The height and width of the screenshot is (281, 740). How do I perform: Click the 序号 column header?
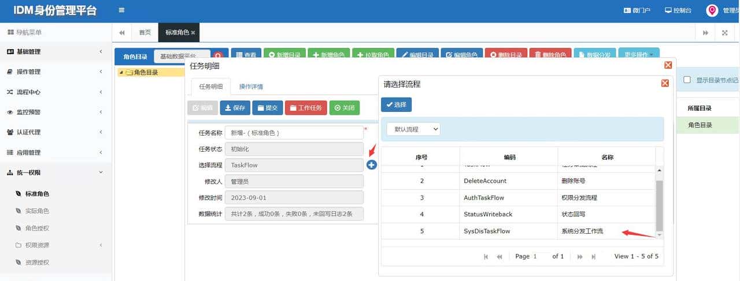pyautogui.click(x=421, y=156)
